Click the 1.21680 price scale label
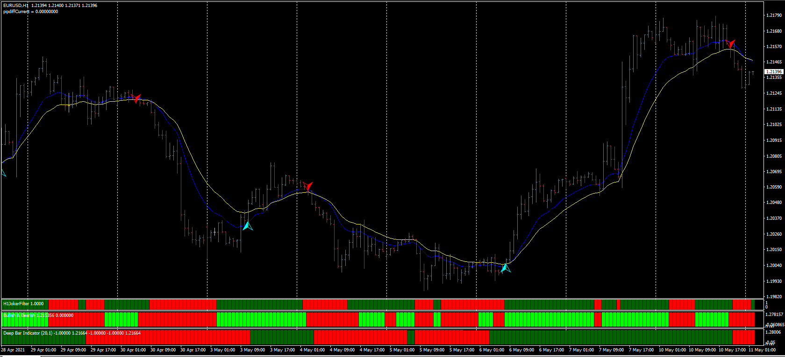Image resolution: width=785 pixels, height=357 pixels. tap(774, 31)
